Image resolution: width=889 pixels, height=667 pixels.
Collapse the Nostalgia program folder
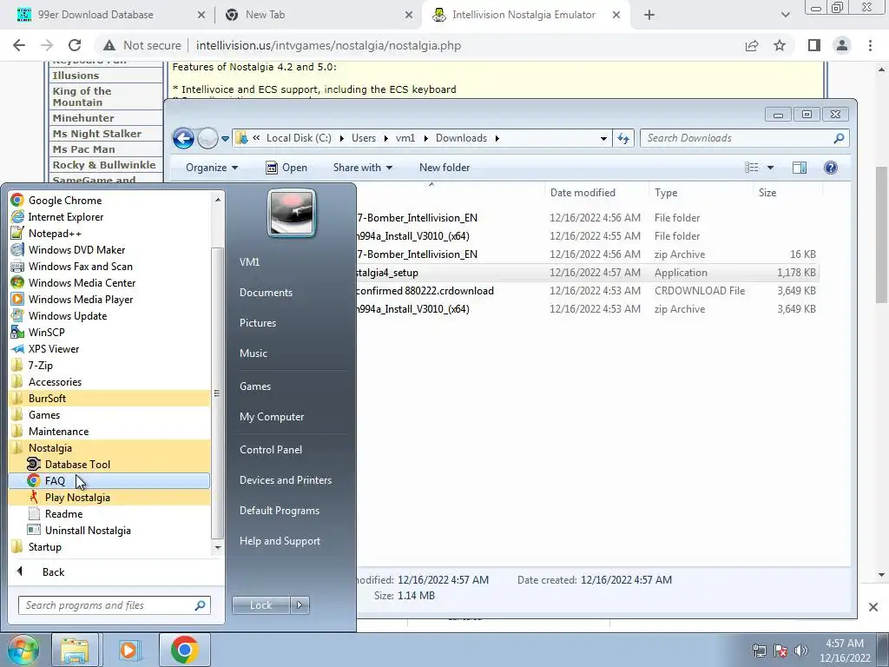109,448
